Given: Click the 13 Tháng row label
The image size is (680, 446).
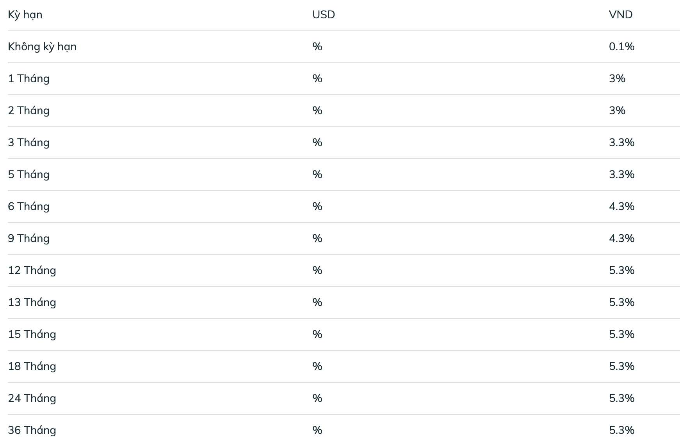Looking at the screenshot, I should 32,303.
